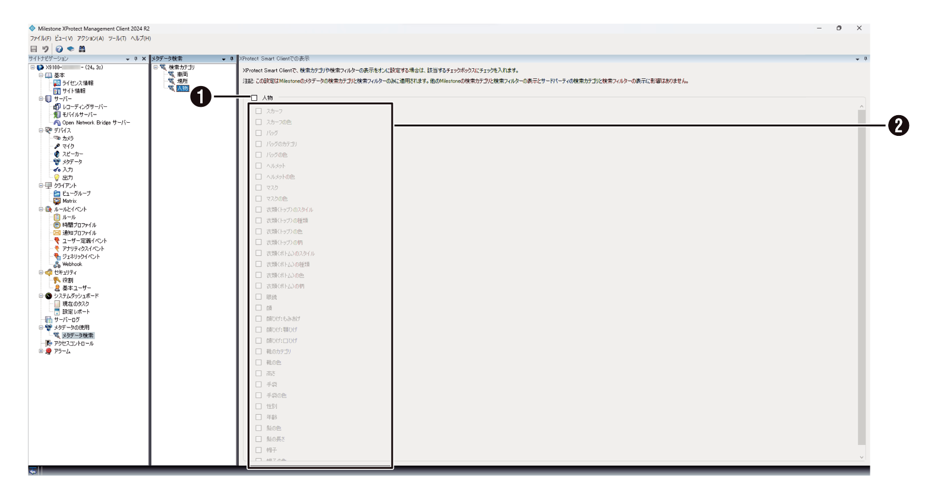Close the サイトナビゲーション panel

144,59
